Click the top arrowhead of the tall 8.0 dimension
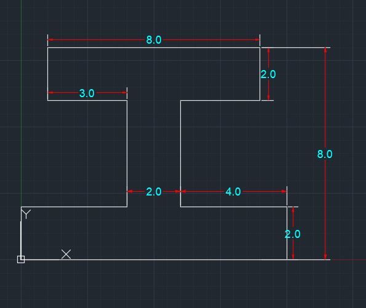Screen dimensions: 366x308 pos(325,50)
